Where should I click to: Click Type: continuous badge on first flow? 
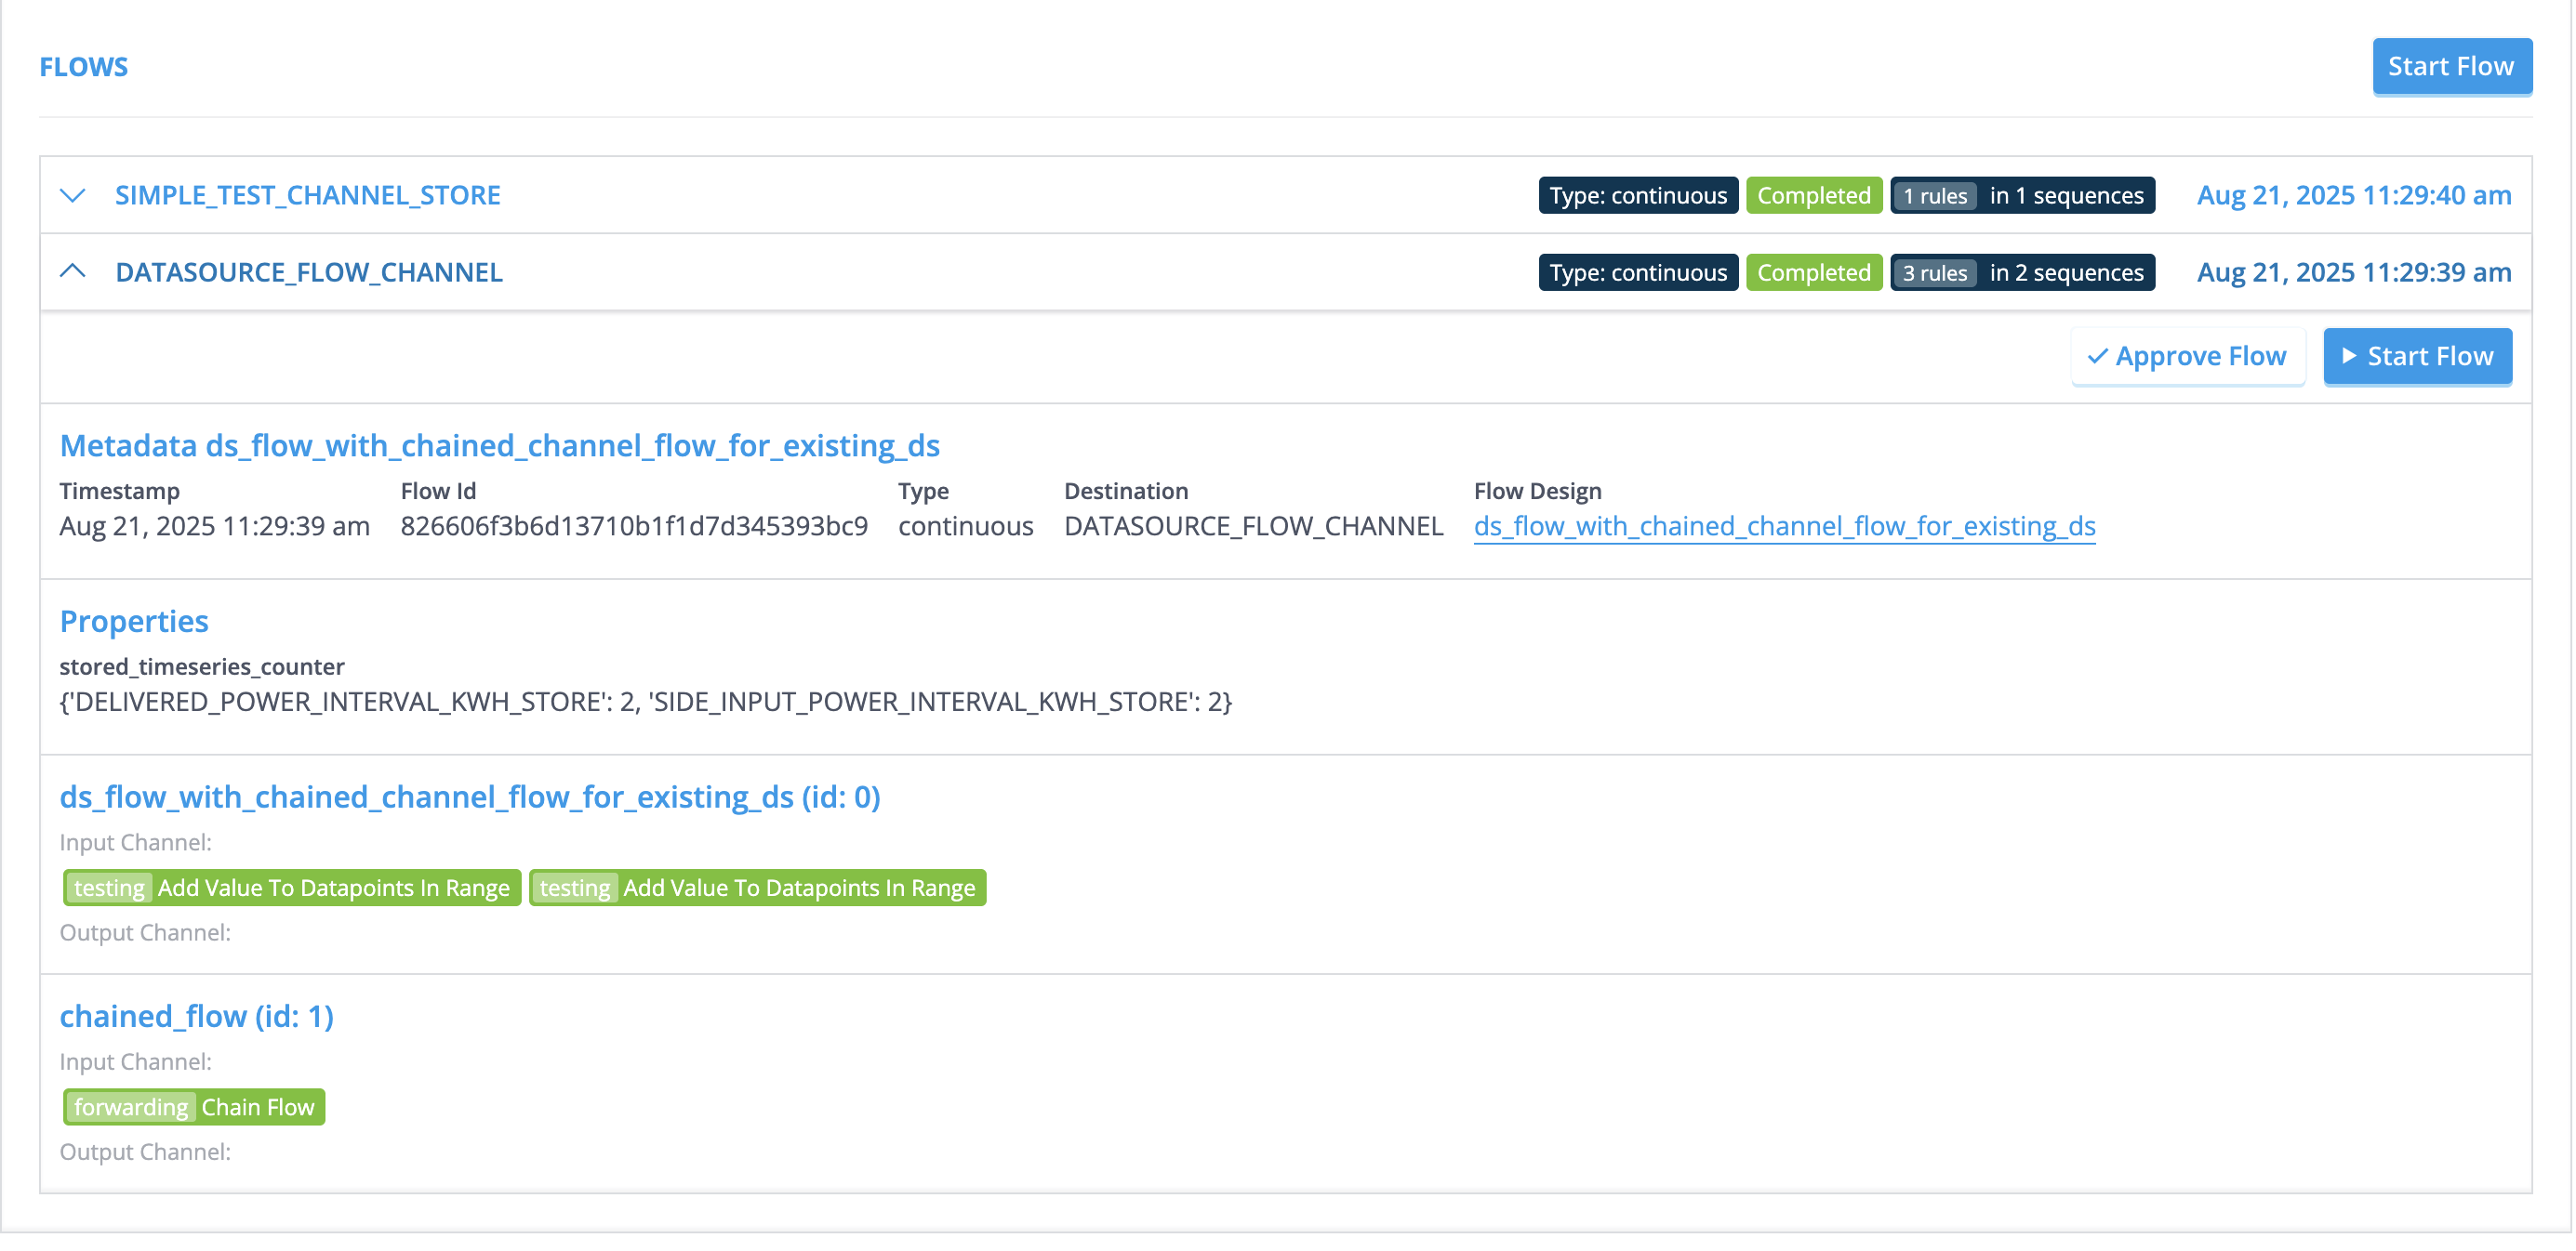(x=1637, y=195)
